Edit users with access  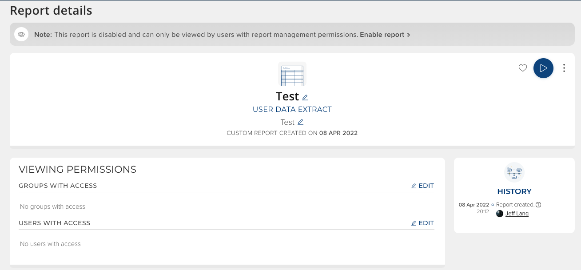422,223
